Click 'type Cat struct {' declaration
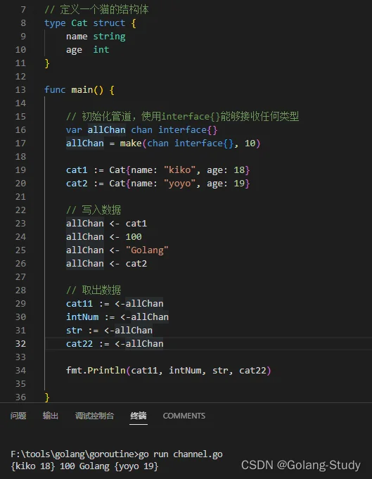This screenshot has width=372, height=479. click(x=91, y=23)
